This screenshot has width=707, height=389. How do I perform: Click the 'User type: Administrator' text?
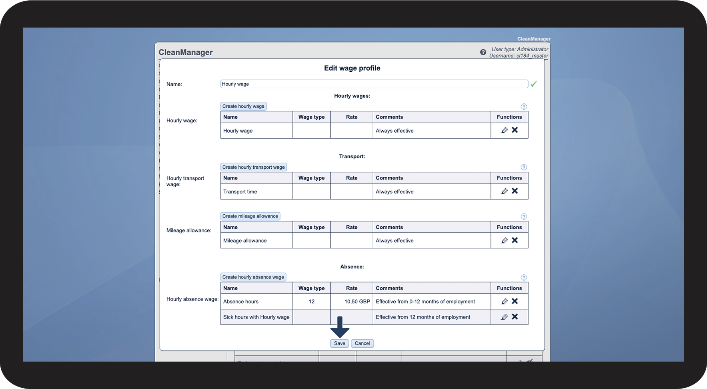point(520,49)
